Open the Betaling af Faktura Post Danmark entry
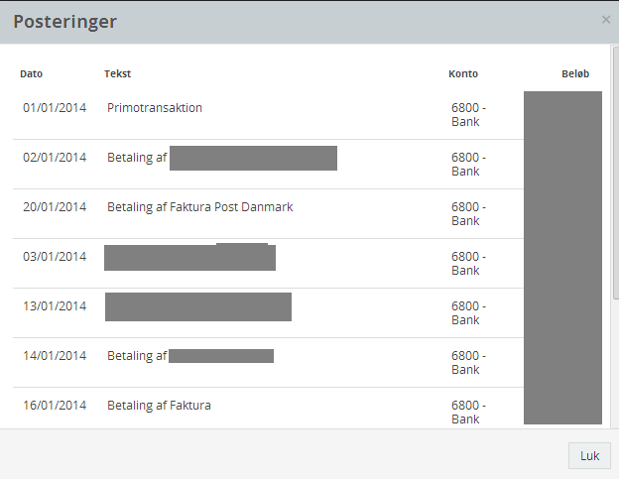Screen dimensions: 619x479 point(199,207)
